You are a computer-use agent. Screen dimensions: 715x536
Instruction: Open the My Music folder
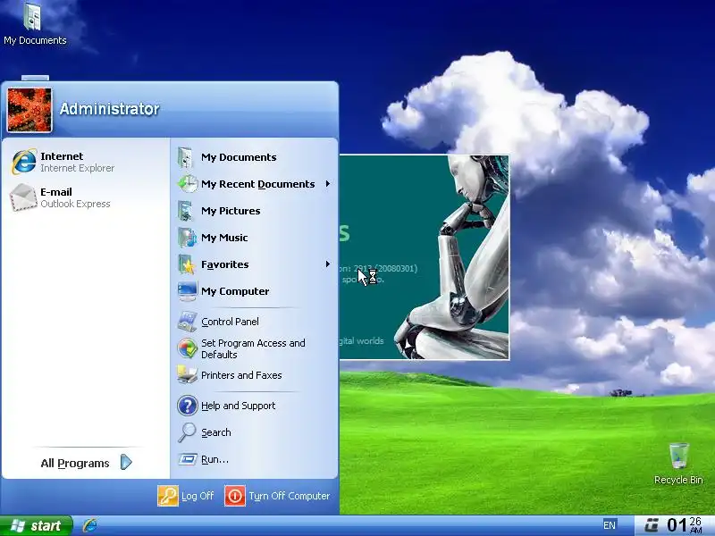[x=254, y=238]
